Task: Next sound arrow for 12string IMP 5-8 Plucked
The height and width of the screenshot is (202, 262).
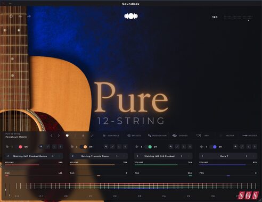Action: pyautogui.click(x=182, y=156)
